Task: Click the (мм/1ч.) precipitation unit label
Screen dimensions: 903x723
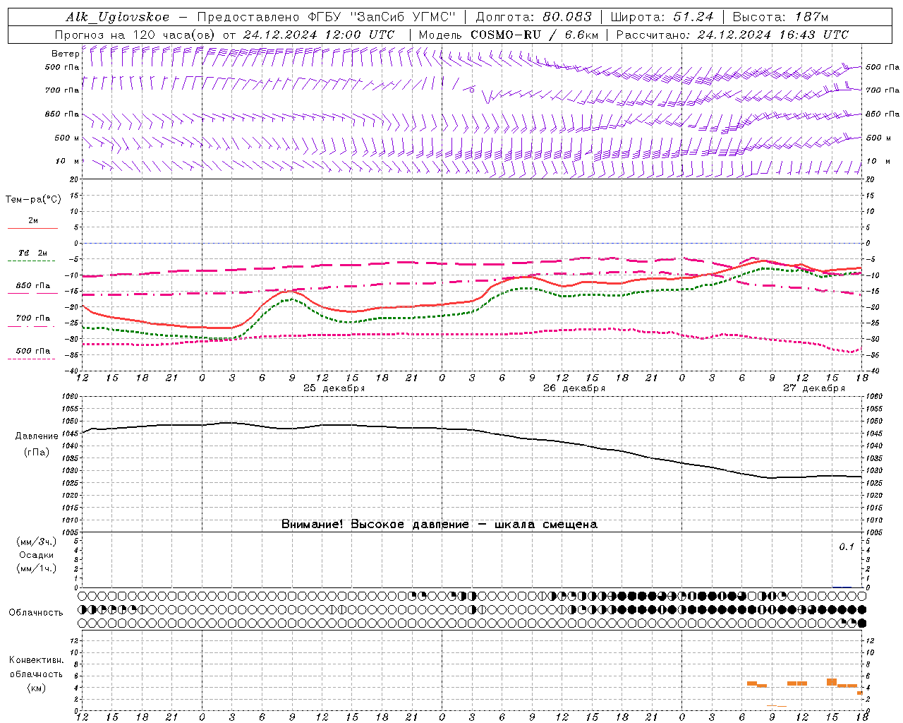Action: [37, 568]
